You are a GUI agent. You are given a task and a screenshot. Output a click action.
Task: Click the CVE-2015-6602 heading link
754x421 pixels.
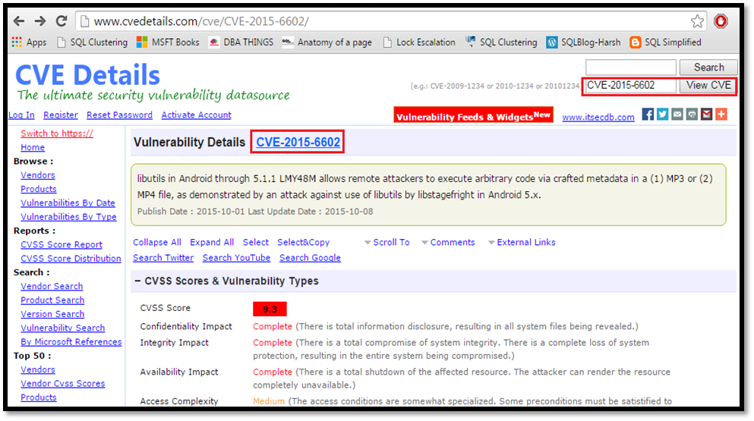[298, 143]
